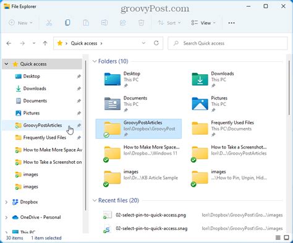The image size is (293, 243).
Task: Collapse the Folders (10) section
Action: [95, 61]
